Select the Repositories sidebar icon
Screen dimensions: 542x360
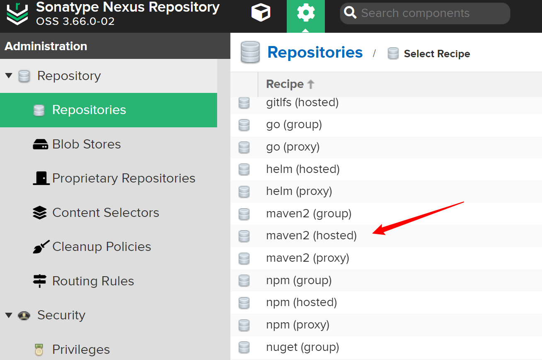click(39, 110)
